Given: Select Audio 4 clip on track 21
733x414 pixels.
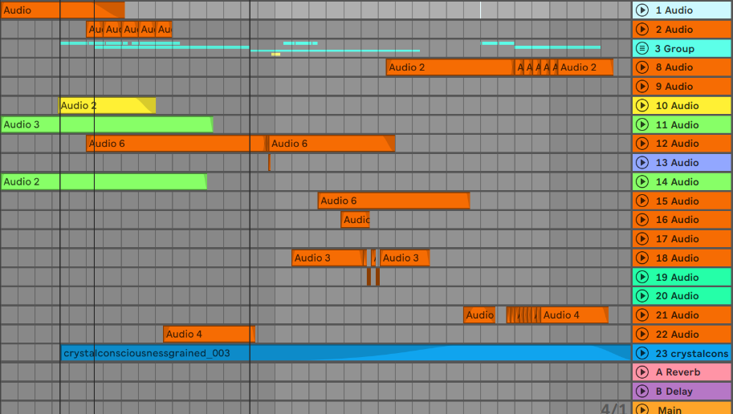Looking at the screenshot, I should [575, 315].
